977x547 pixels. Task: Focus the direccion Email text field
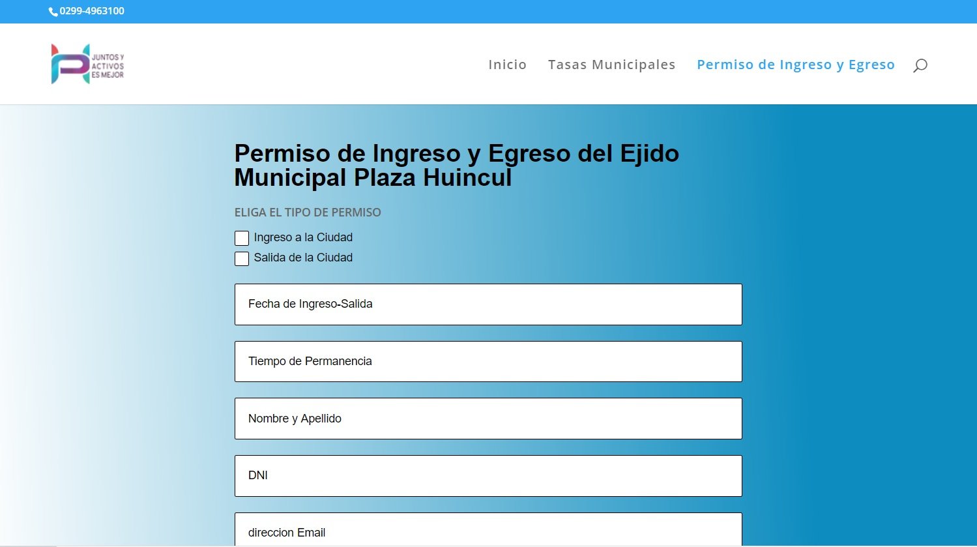(488, 531)
